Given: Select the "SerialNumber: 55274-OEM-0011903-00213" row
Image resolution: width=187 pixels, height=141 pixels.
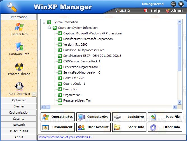Looking at the screenshot, I should (92, 56).
